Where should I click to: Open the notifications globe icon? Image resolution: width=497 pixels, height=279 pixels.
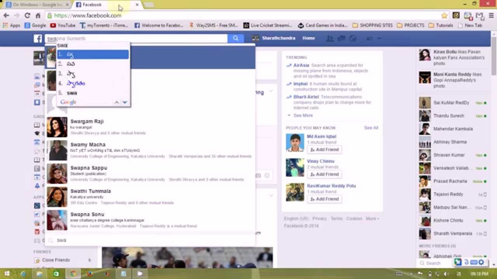pos(353,38)
